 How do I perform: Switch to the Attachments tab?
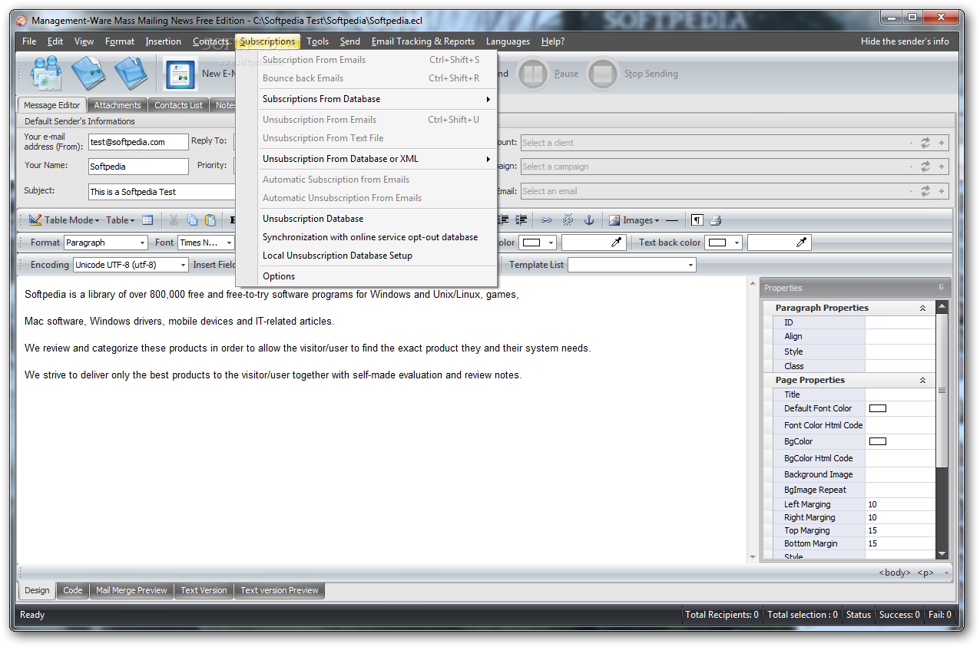(118, 105)
